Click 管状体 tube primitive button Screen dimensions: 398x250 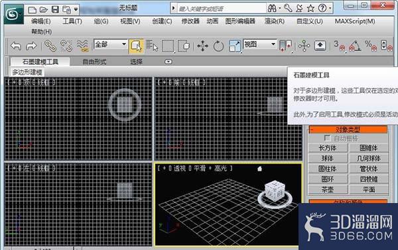pos(369,169)
